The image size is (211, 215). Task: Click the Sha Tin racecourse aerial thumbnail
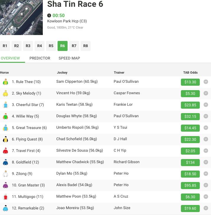click(x=21, y=17)
